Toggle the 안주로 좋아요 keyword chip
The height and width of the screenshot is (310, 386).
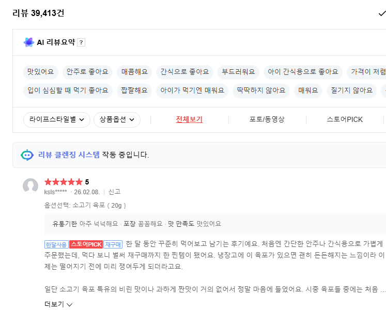[88, 71]
